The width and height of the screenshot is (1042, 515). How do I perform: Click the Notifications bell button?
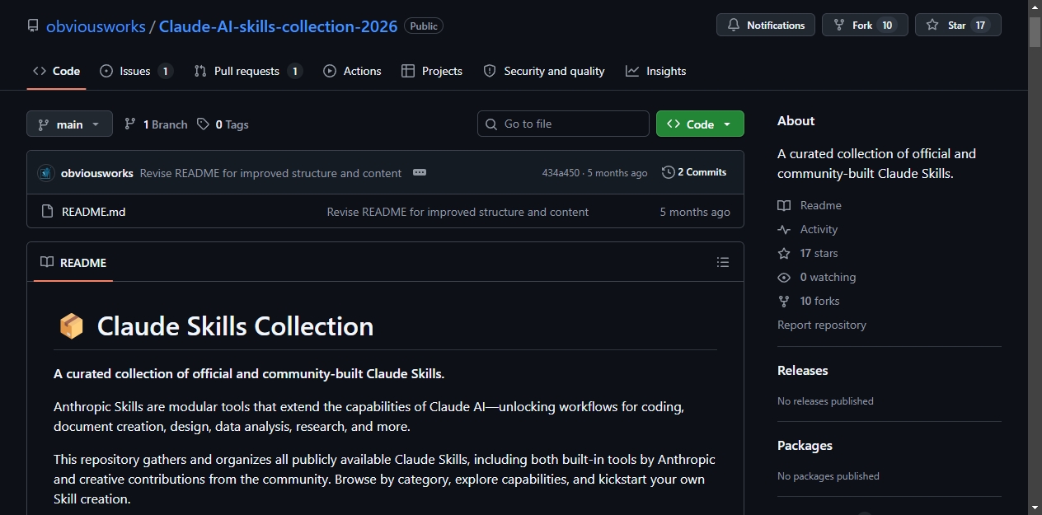point(766,25)
